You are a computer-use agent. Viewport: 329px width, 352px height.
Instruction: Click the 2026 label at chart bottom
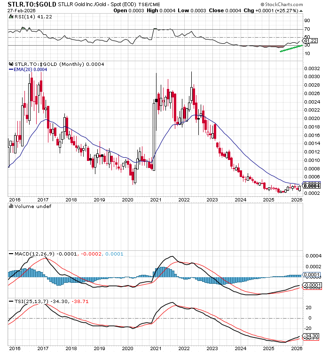(297, 348)
